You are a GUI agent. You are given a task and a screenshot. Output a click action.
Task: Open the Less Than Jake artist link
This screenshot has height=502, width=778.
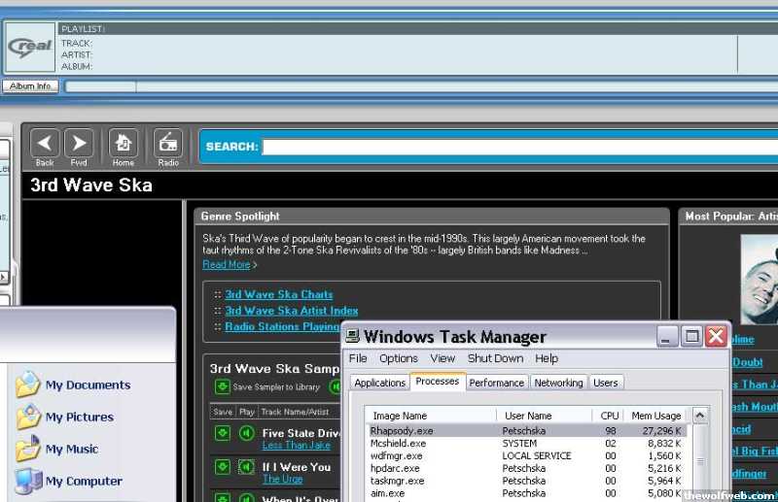[296, 446]
